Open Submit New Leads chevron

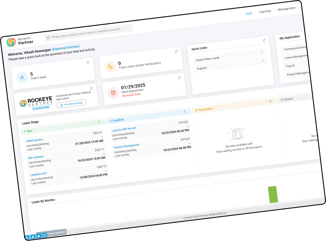[262, 52]
